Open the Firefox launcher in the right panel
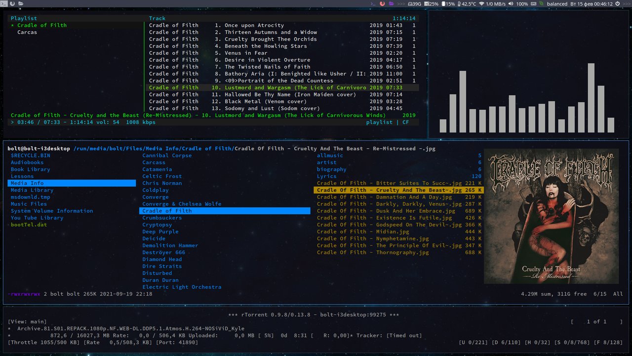The image size is (632, 356). click(382, 3)
